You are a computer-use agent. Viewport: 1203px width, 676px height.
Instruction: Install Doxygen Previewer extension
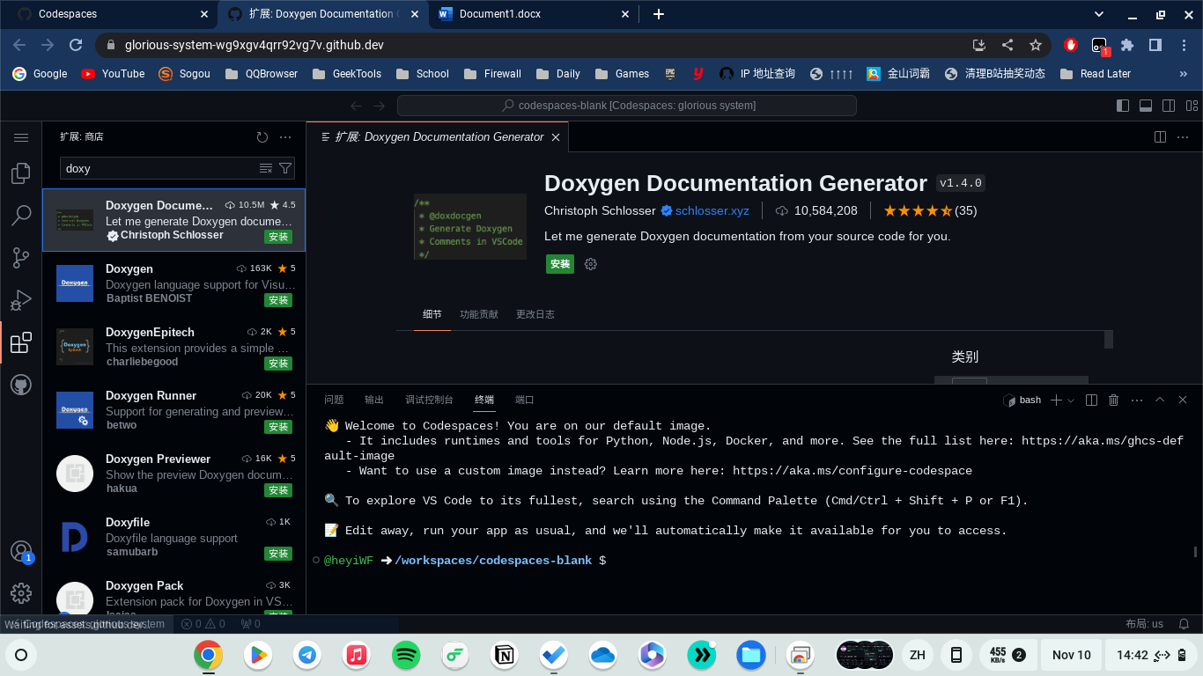pos(278,490)
